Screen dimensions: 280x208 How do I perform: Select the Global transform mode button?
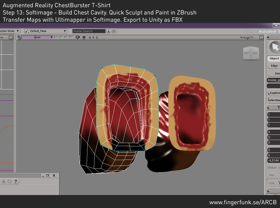[272, 168]
